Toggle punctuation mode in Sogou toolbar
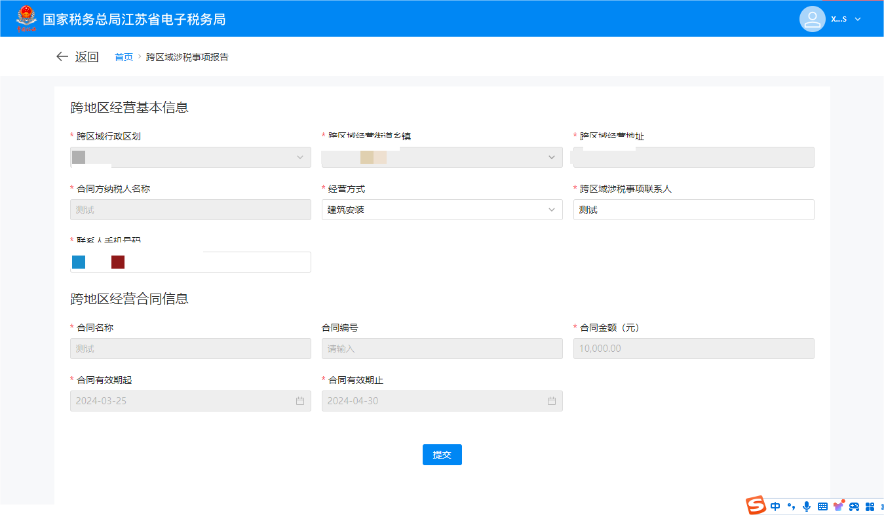The width and height of the screenshot is (884, 515). [791, 506]
